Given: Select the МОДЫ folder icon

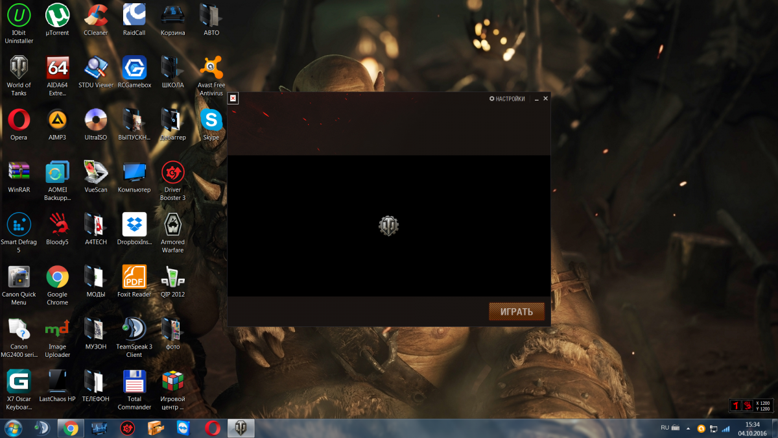Looking at the screenshot, I should [96, 282].
